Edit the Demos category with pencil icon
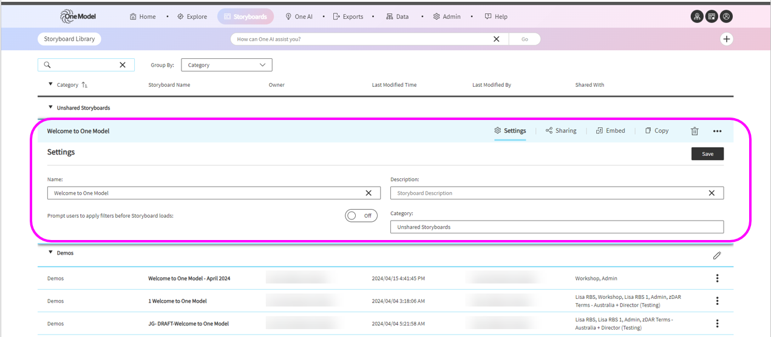This screenshot has height=337, width=771. click(717, 255)
